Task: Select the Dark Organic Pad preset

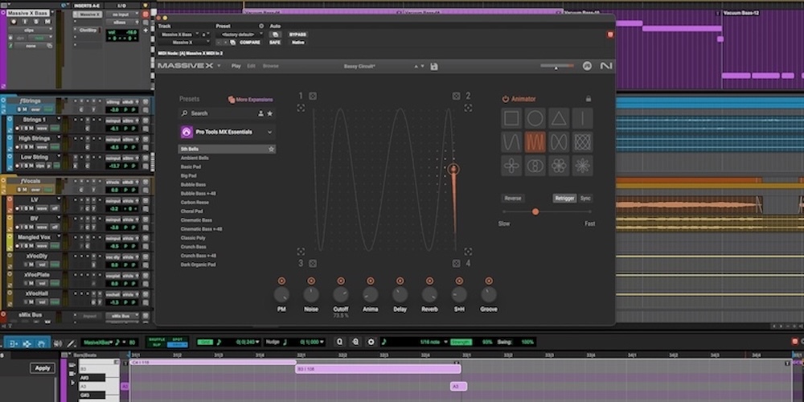Action: [x=198, y=265]
